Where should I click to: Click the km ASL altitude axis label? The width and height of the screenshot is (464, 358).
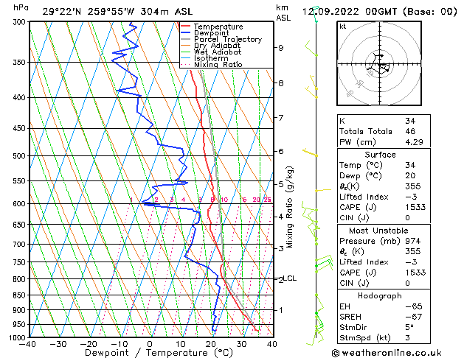283,13
